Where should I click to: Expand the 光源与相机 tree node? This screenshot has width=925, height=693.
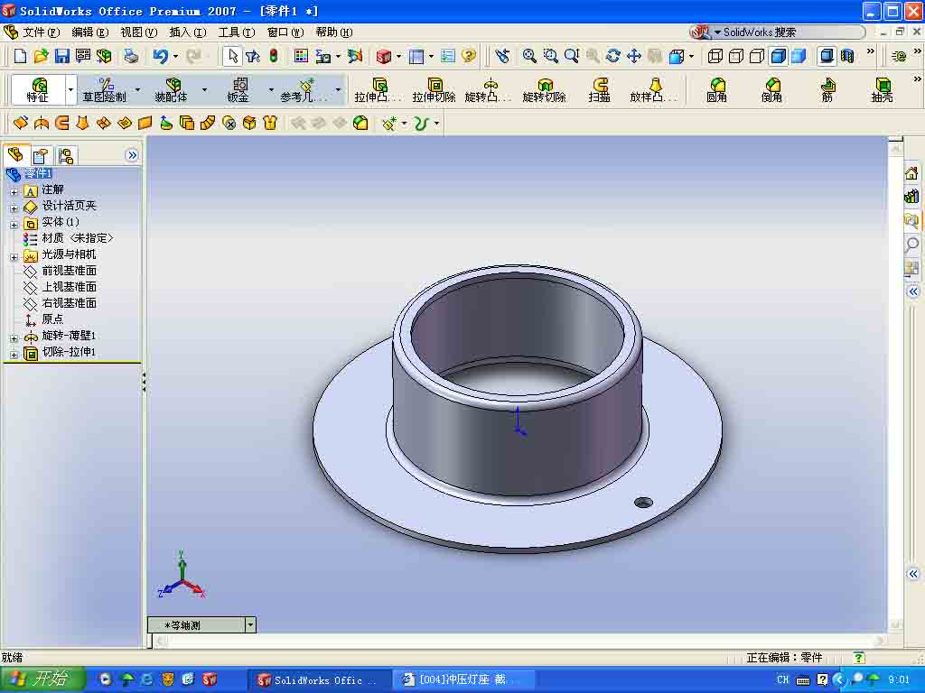pyautogui.click(x=14, y=257)
